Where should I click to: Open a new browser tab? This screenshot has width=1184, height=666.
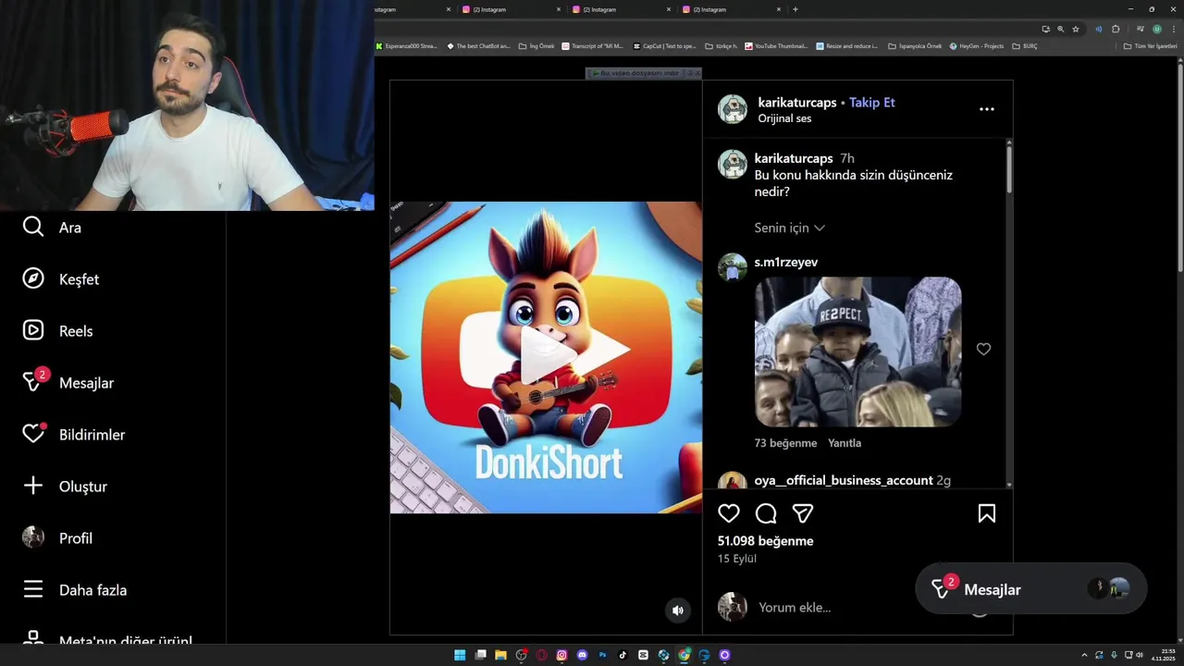tap(795, 9)
